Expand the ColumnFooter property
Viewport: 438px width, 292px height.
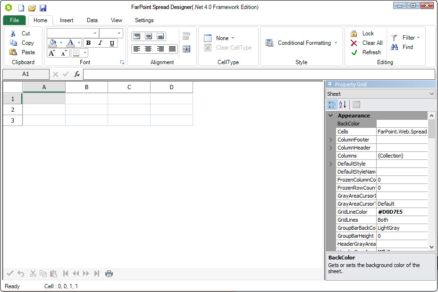pyautogui.click(x=331, y=140)
